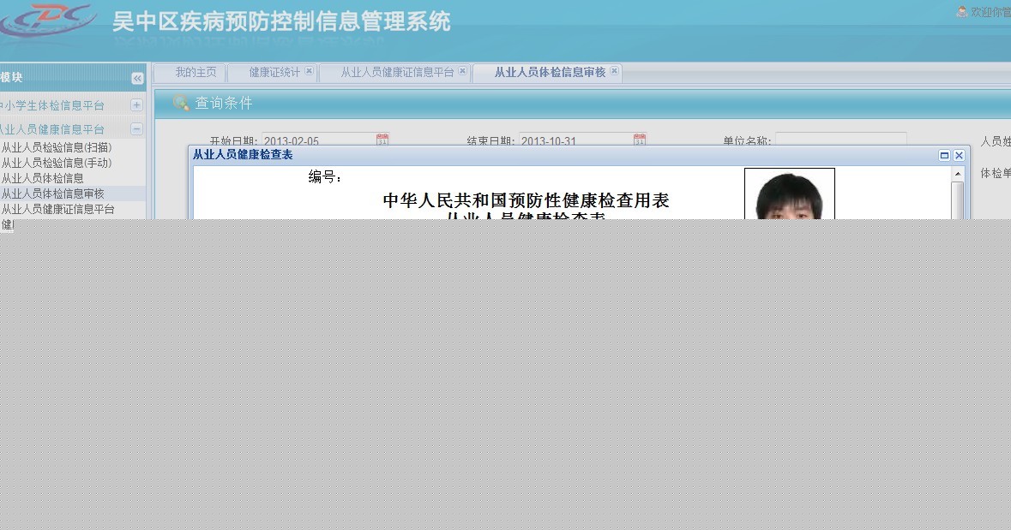Image resolution: width=1011 pixels, height=530 pixels.
Task: Maximize the 从业人员健康检查表 dialog
Action: click(x=944, y=155)
